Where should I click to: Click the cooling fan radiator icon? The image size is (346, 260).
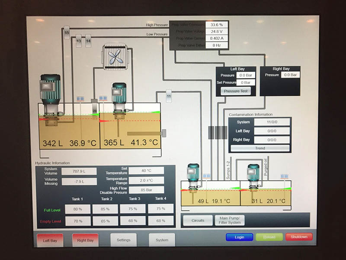pos(115,57)
